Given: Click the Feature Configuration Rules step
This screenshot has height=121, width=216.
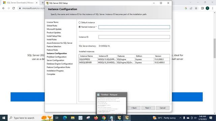Looking at the screenshot, I should [58, 67].
